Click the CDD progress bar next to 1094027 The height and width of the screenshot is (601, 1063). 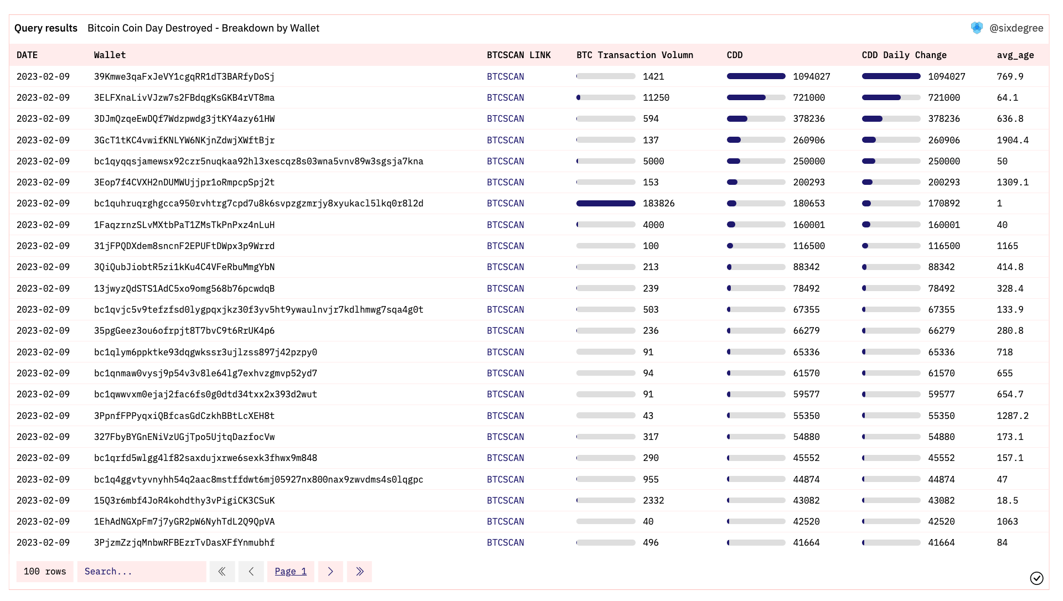(x=756, y=76)
